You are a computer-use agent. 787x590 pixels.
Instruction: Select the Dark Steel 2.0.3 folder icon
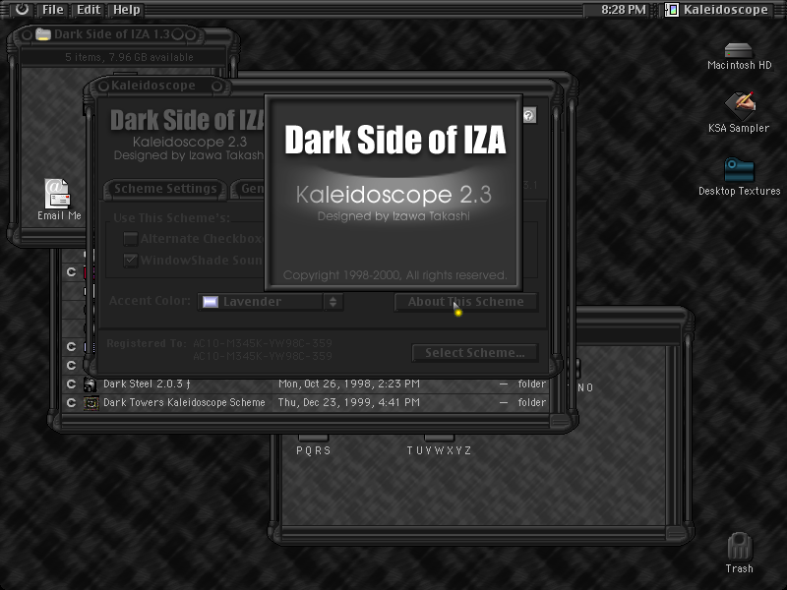pyautogui.click(x=90, y=384)
